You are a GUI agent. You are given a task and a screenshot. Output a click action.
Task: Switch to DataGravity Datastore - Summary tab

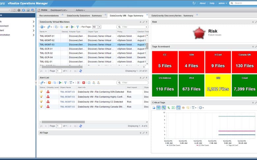tap(84, 16)
